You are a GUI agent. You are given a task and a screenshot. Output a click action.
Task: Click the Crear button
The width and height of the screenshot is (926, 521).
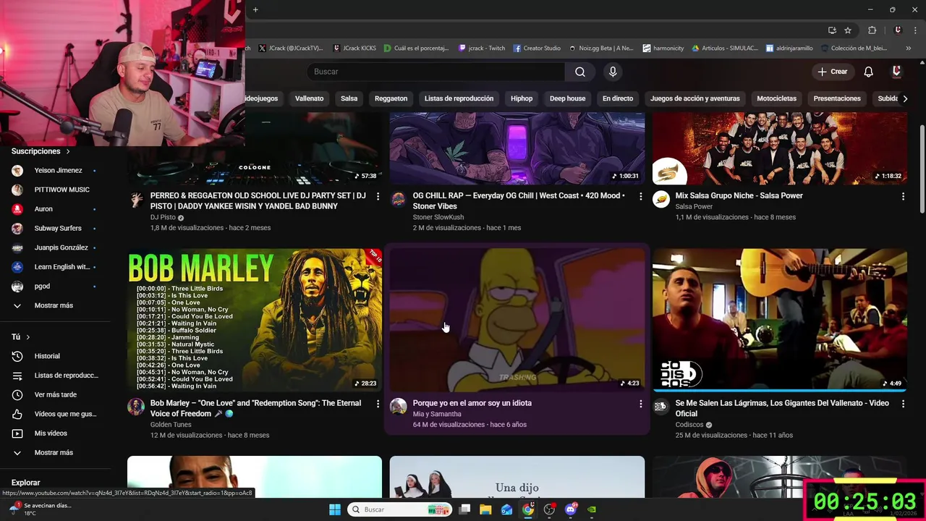point(832,72)
